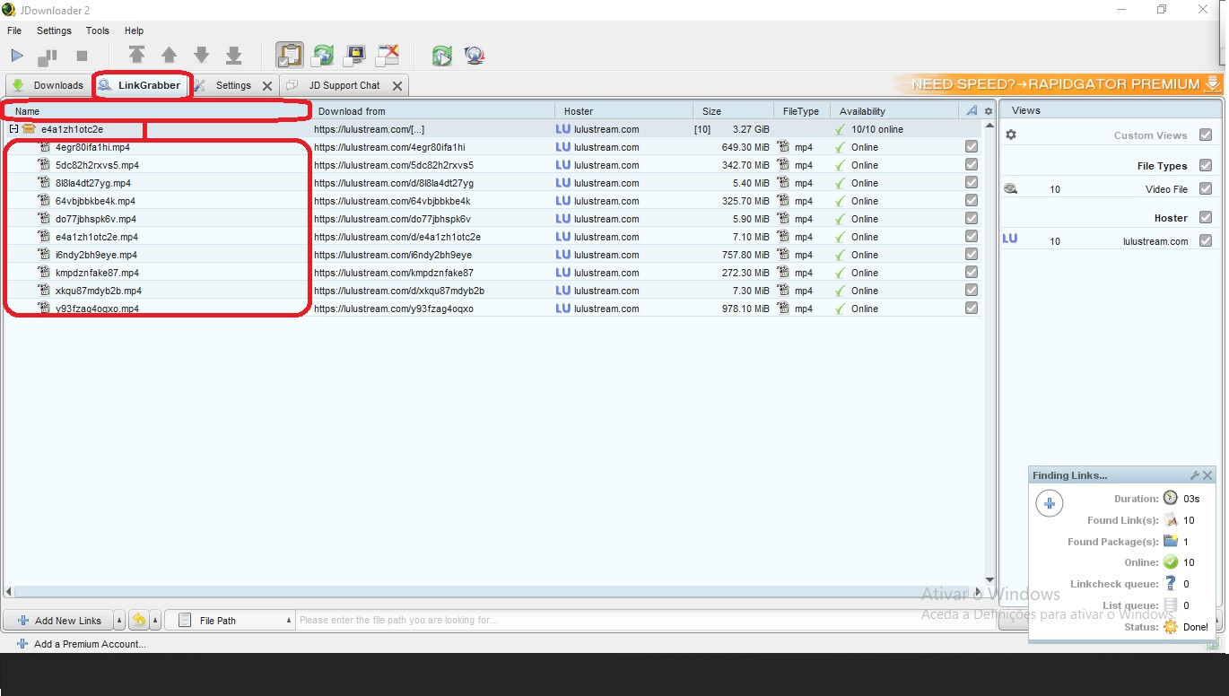Open the File menu

[x=14, y=30]
